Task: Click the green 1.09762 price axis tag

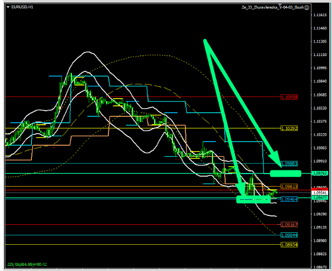Action: (319, 173)
